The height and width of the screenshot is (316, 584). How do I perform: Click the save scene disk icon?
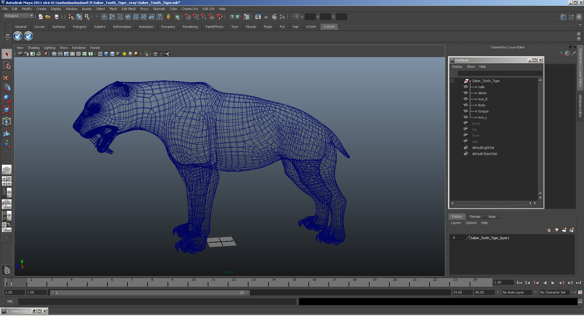(x=56, y=17)
